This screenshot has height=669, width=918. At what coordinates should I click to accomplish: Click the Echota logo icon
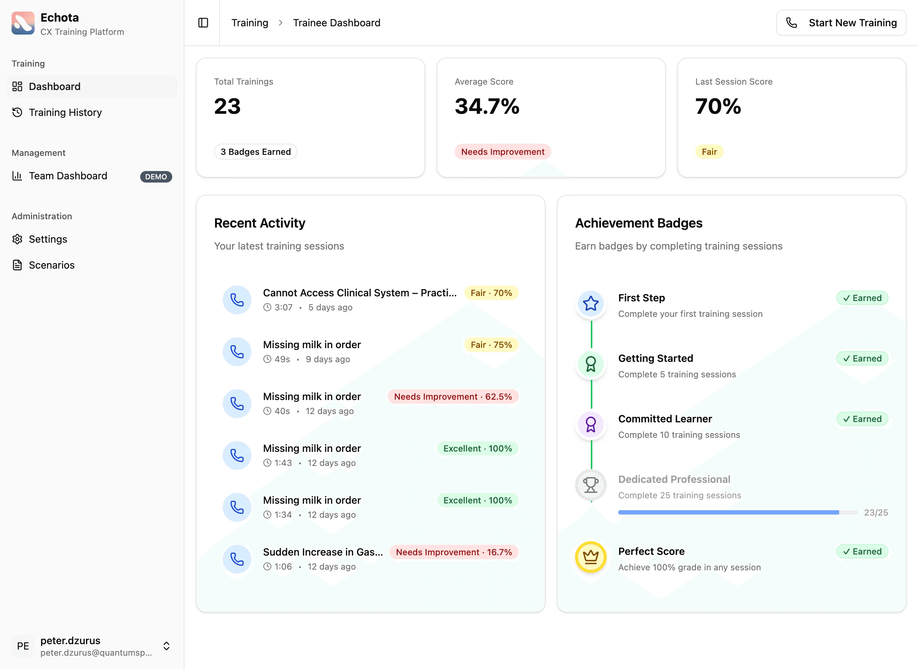click(x=23, y=23)
